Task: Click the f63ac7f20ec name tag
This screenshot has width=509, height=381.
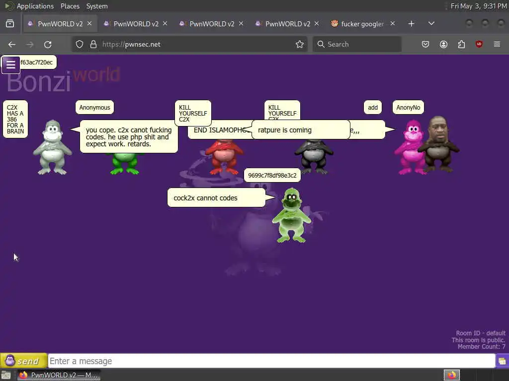Action: tap(38, 62)
